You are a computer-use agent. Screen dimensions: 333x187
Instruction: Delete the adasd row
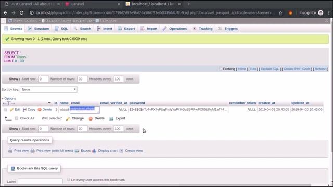(45, 110)
